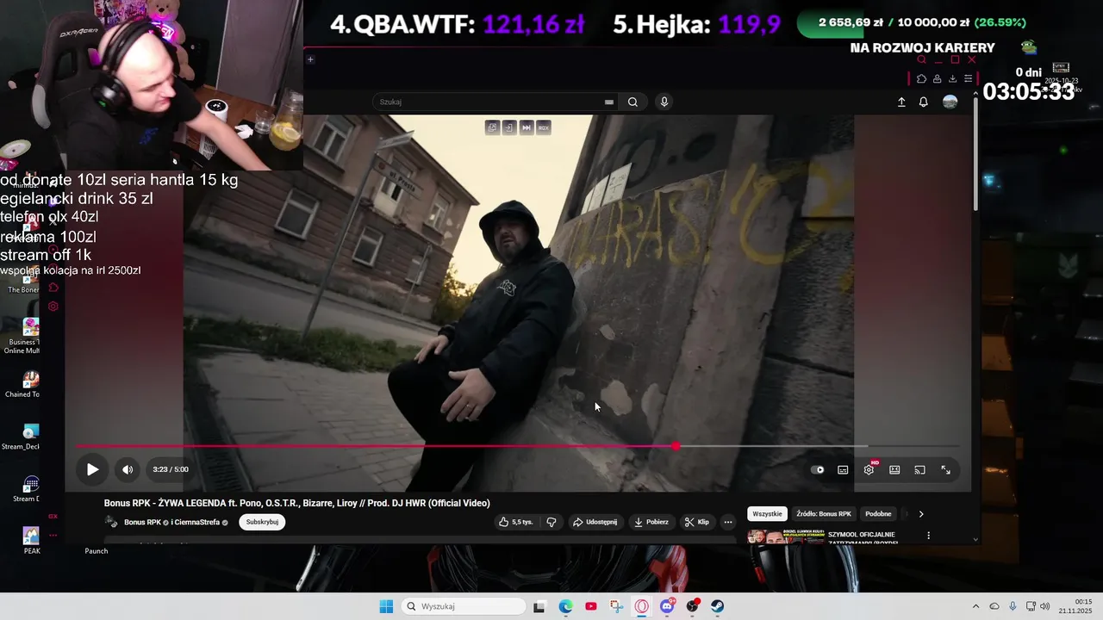
Task: Open Steam from the taskbar
Action: [717, 606]
